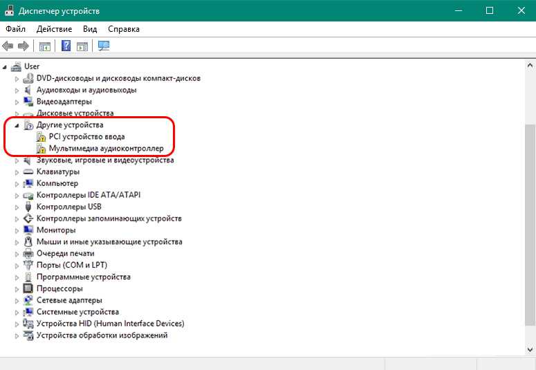Expand Устройства обработки изображений arrow
Image resolution: width=536 pixels, height=370 pixels.
17,336
